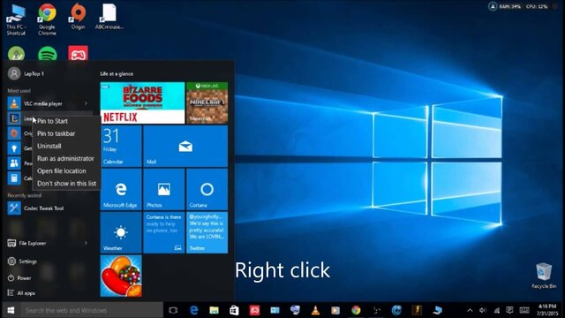Open the red game controller desktop icon
The height and width of the screenshot is (318, 565).
[78, 53]
